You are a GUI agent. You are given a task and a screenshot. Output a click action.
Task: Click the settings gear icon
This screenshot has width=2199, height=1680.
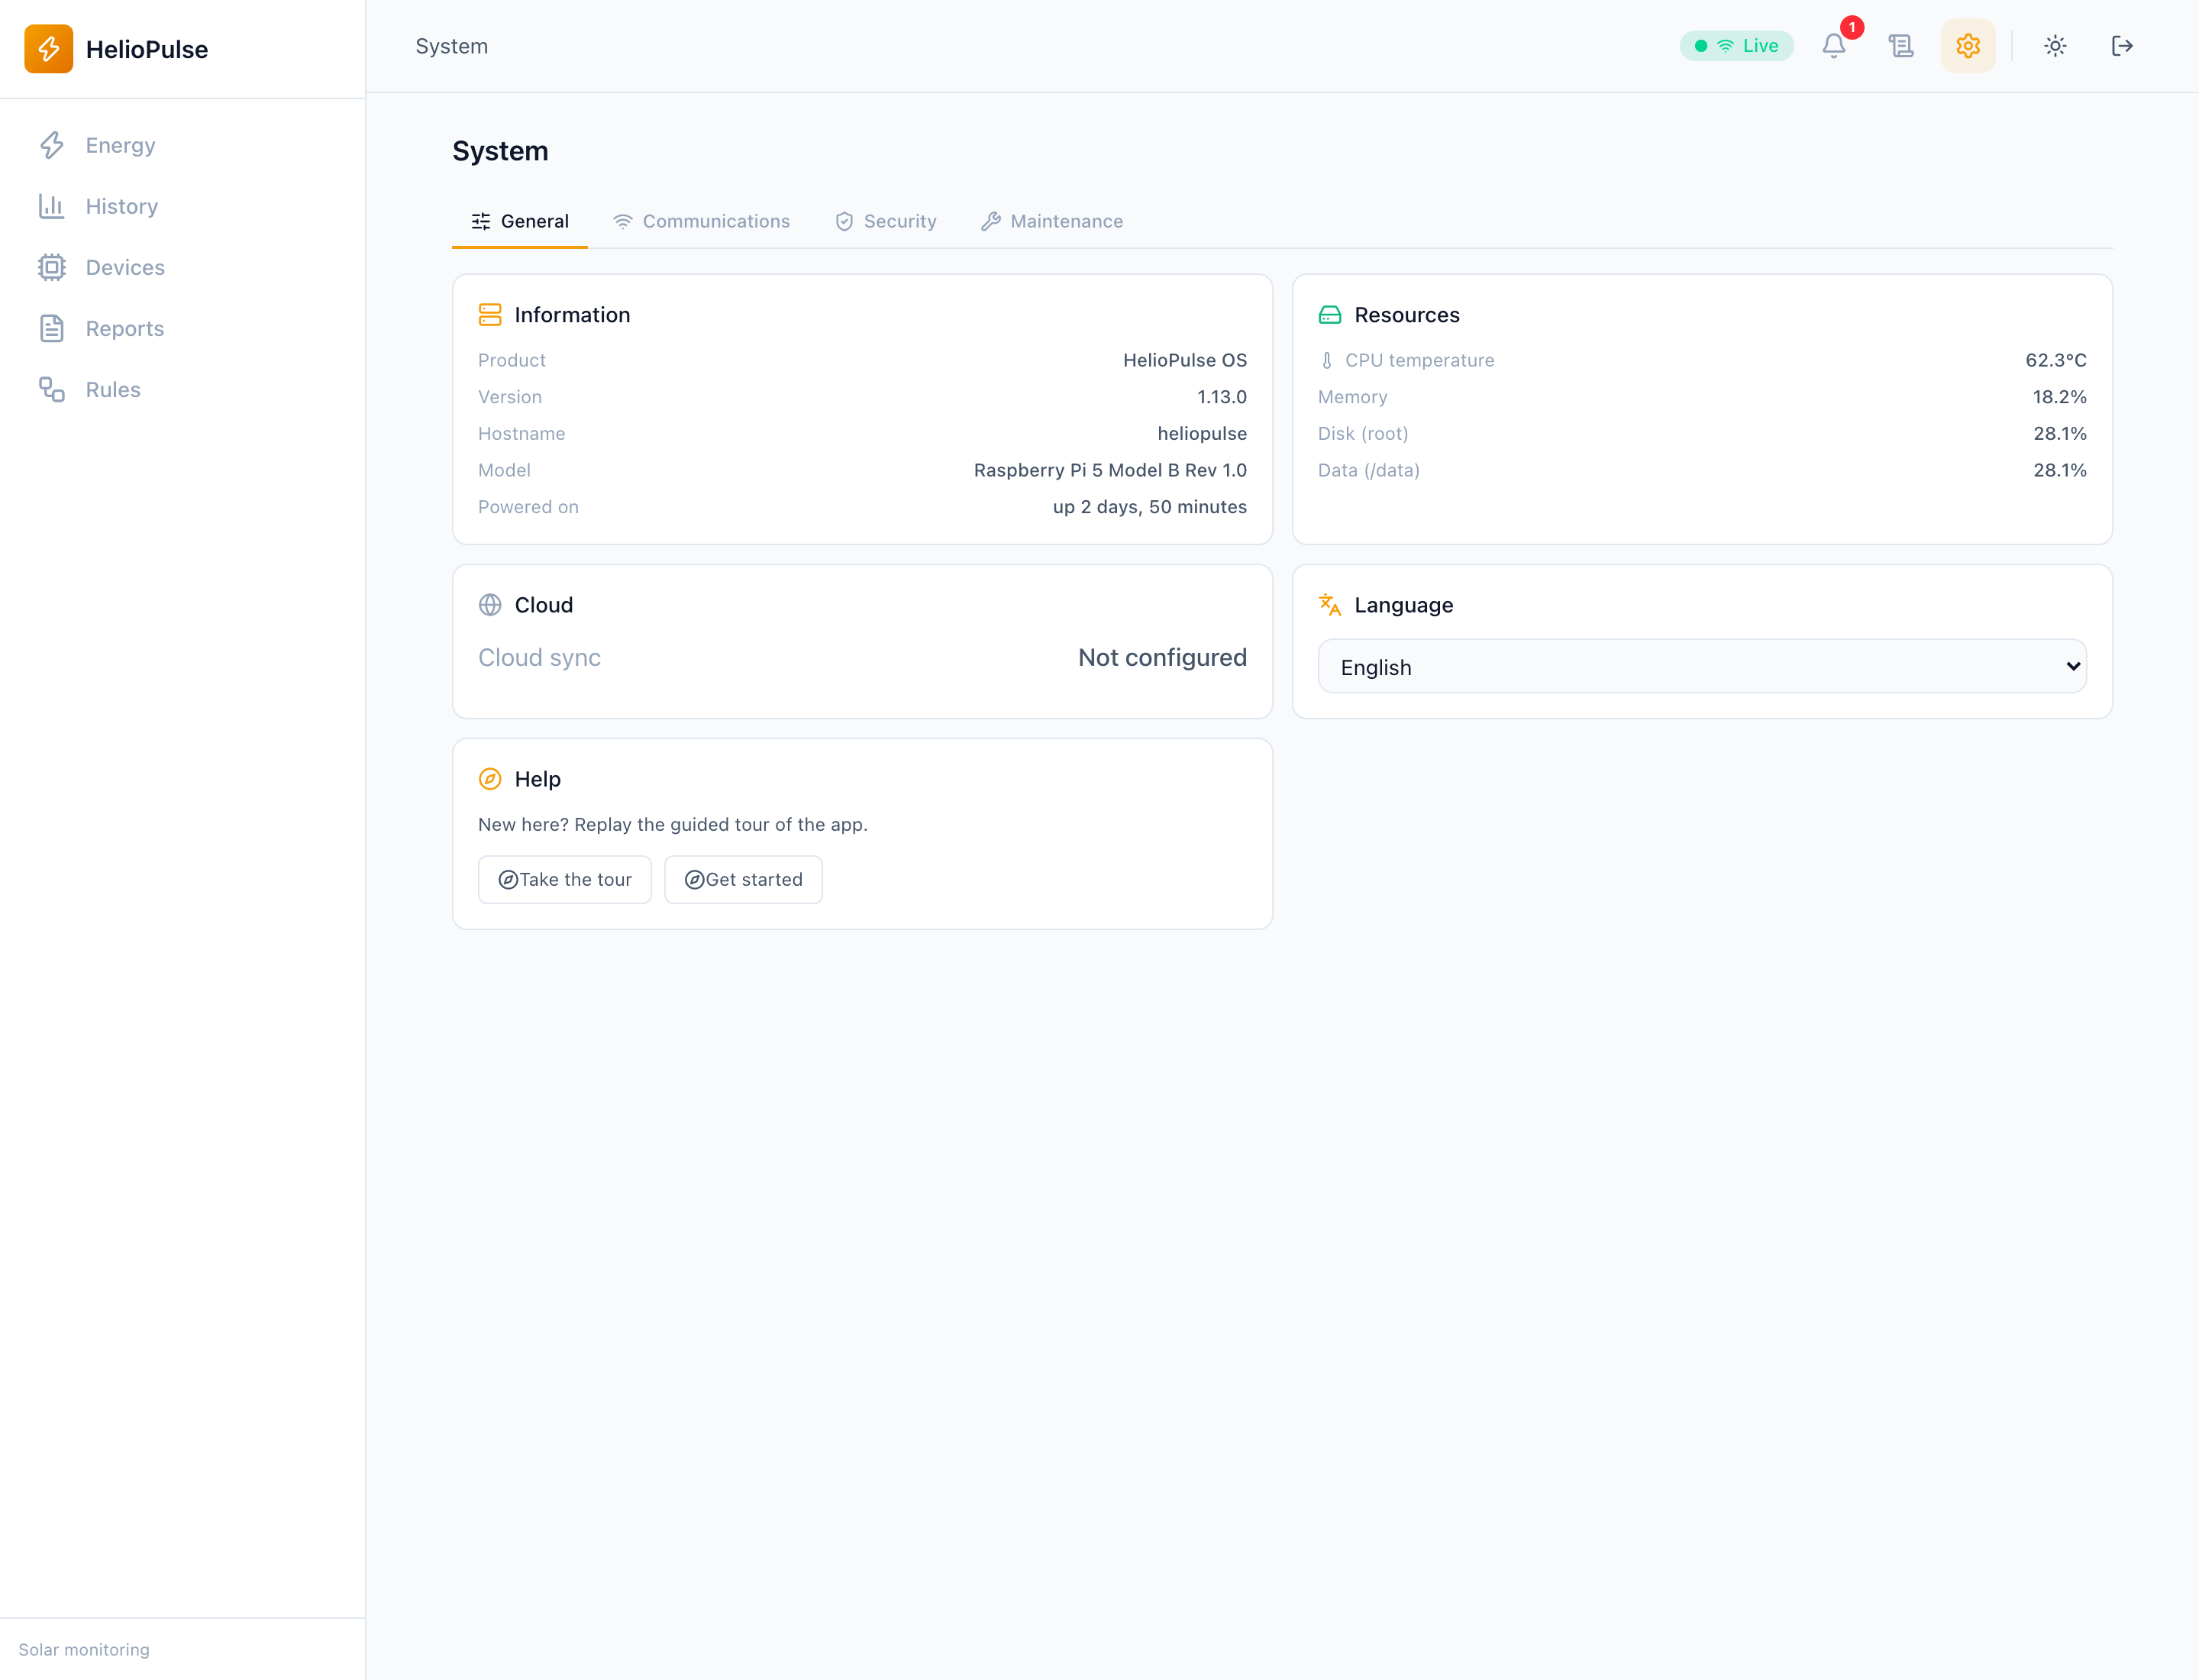tap(1967, 46)
